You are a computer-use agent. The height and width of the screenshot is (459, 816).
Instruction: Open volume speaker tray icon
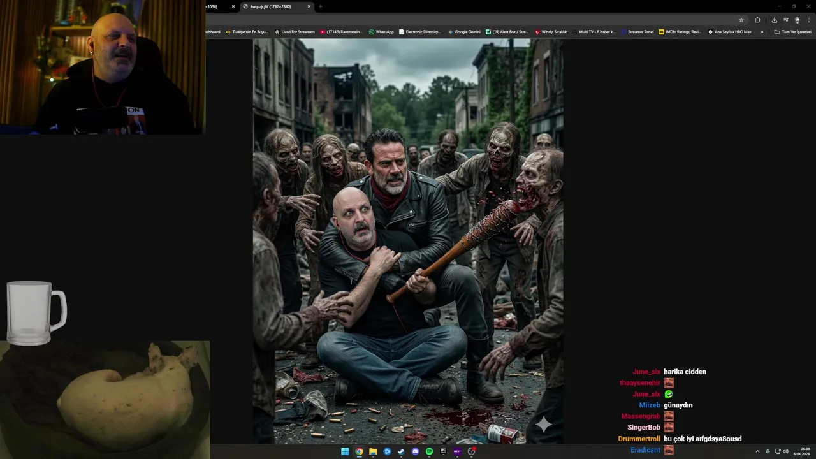(x=785, y=451)
